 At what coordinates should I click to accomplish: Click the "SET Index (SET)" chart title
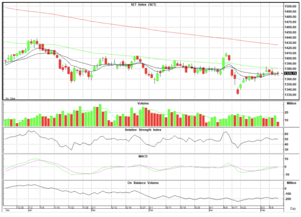143,5
